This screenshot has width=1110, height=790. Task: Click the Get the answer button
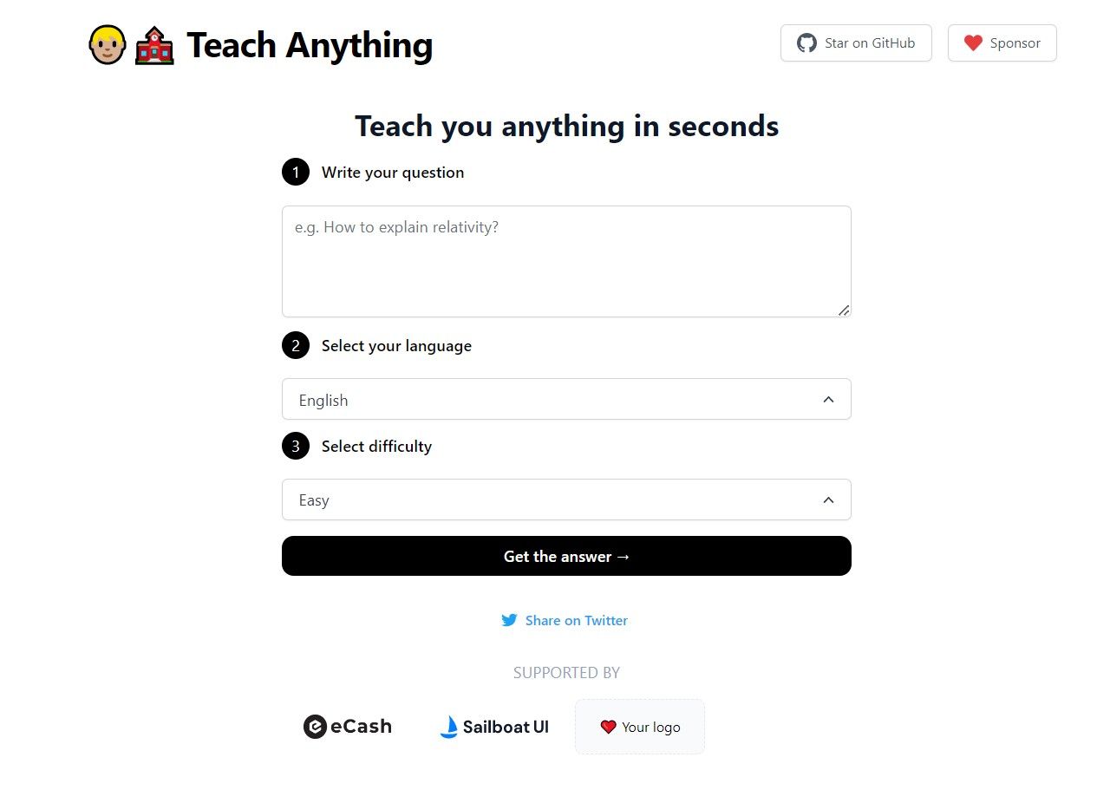(566, 556)
